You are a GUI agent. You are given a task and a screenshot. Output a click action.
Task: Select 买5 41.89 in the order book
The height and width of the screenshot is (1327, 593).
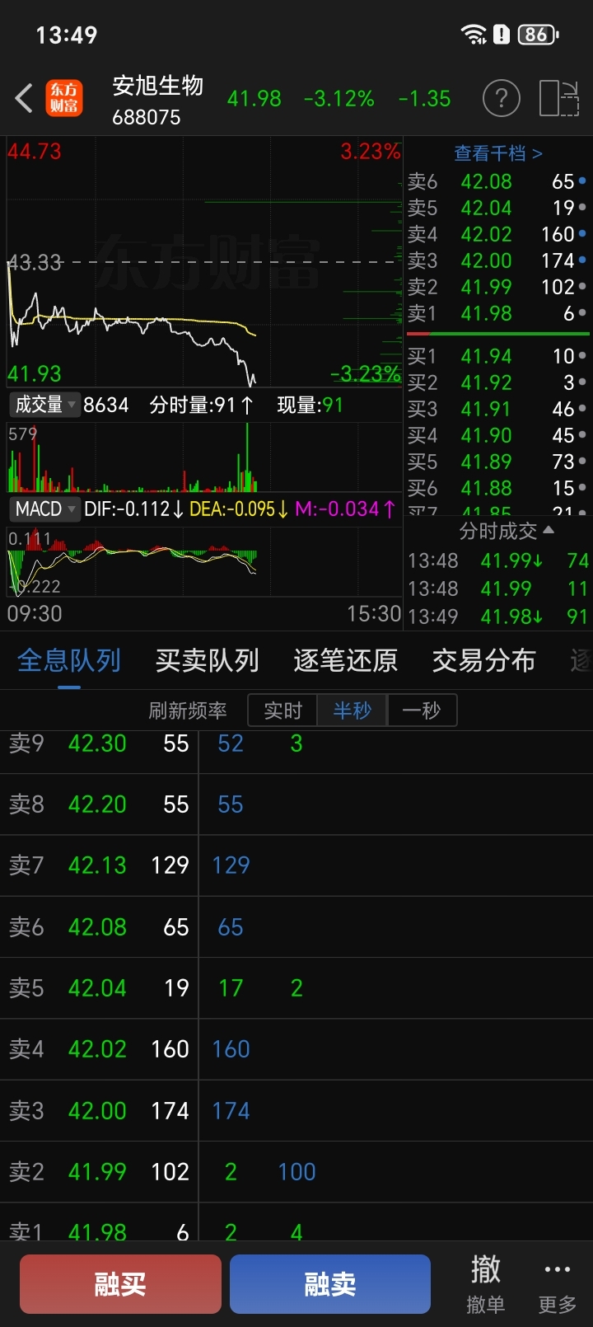(497, 462)
